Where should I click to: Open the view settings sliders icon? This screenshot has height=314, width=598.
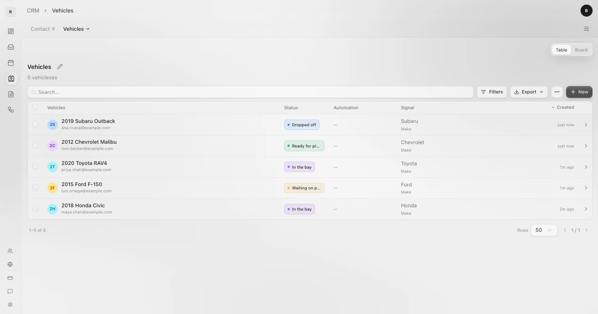pos(586,29)
